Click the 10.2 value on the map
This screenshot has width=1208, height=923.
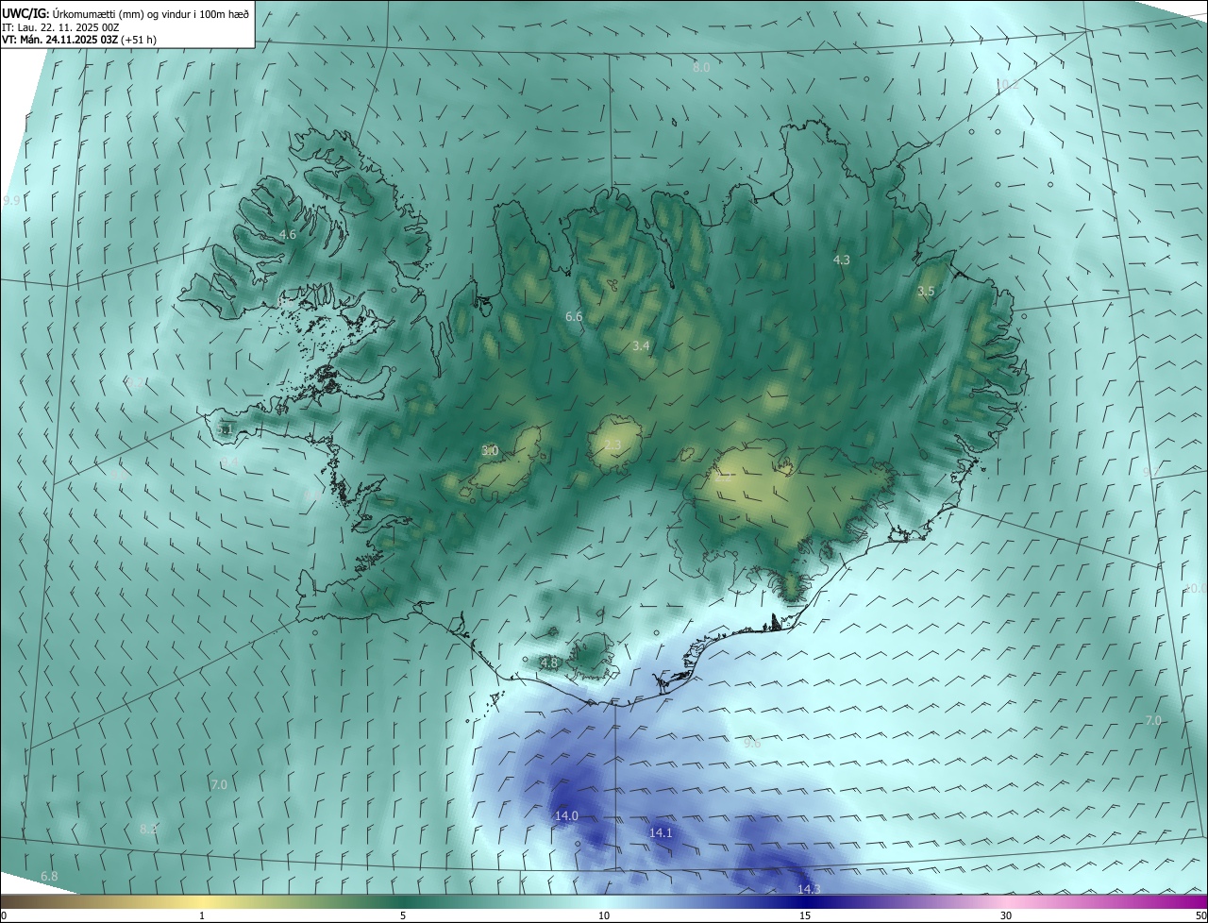tap(1008, 85)
